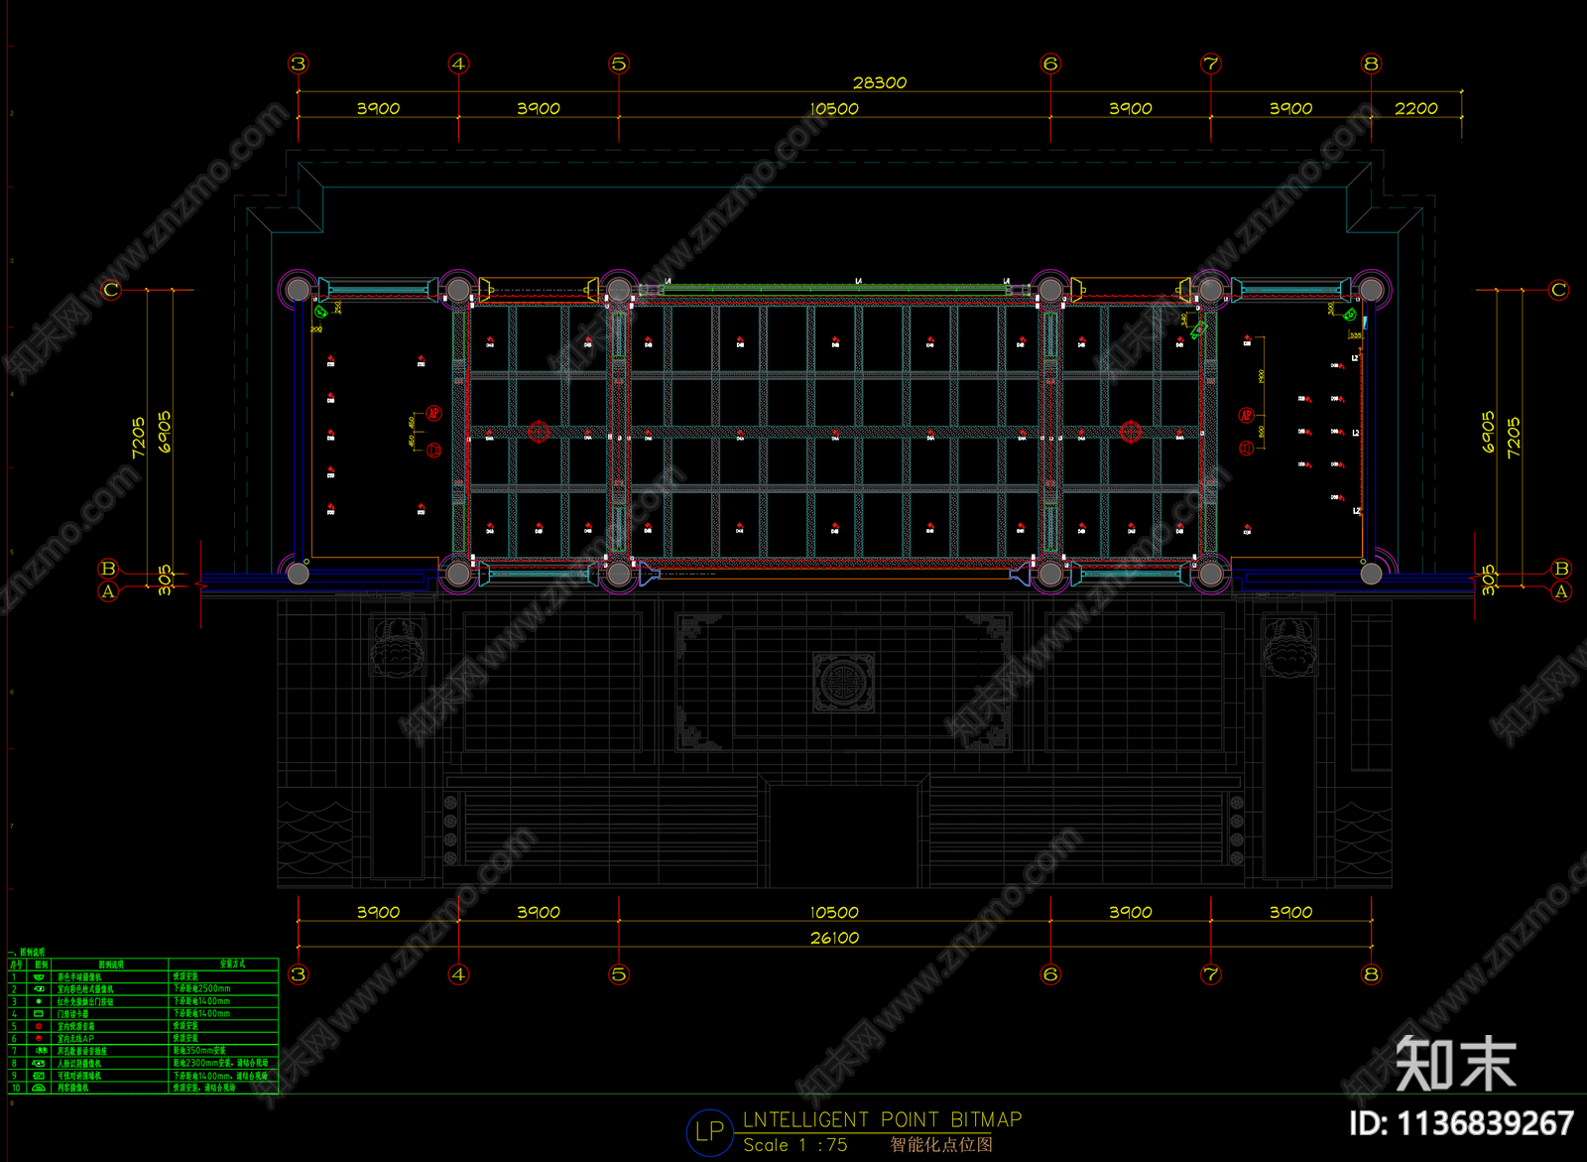Click the central round emblem on the elevation
Viewport: 1587px width, 1162px height.
844,682
